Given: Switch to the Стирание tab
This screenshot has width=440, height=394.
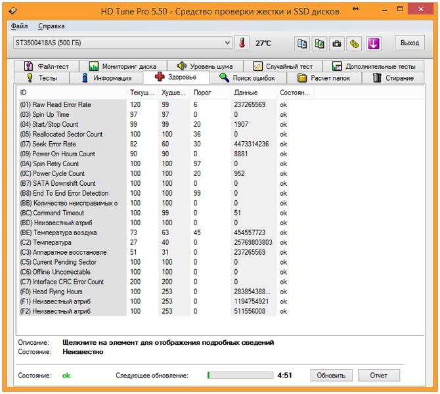Looking at the screenshot, I should point(393,77).
